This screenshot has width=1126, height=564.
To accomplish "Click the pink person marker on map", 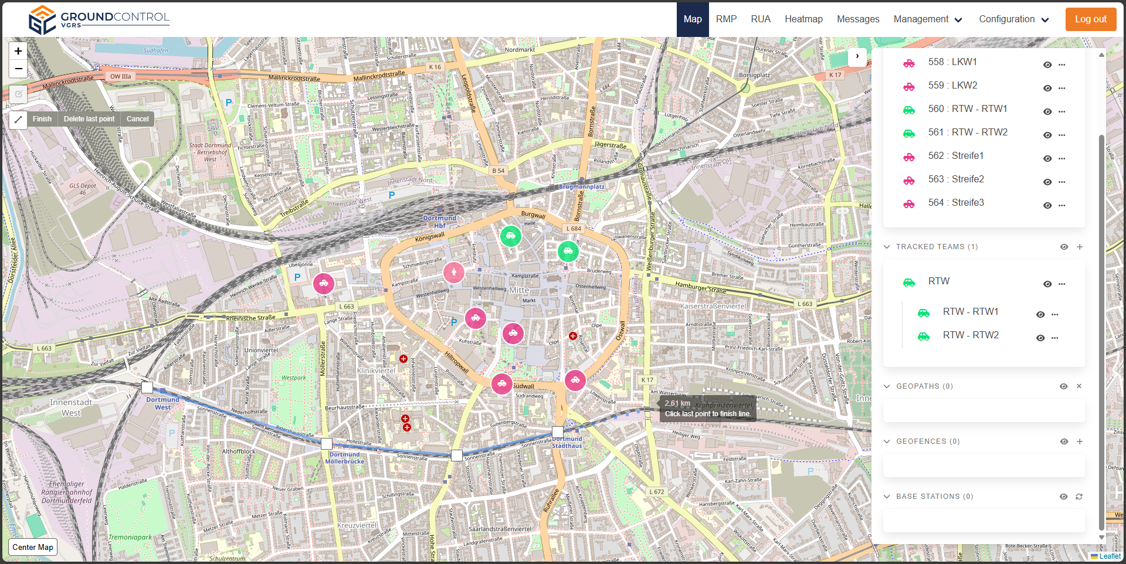I will pyautogui.click(x=453, y=273).
